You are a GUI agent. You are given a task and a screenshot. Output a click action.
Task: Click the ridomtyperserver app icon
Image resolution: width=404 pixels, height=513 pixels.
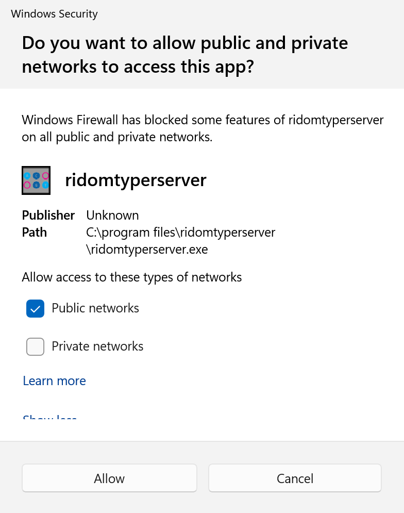point(36,180)
